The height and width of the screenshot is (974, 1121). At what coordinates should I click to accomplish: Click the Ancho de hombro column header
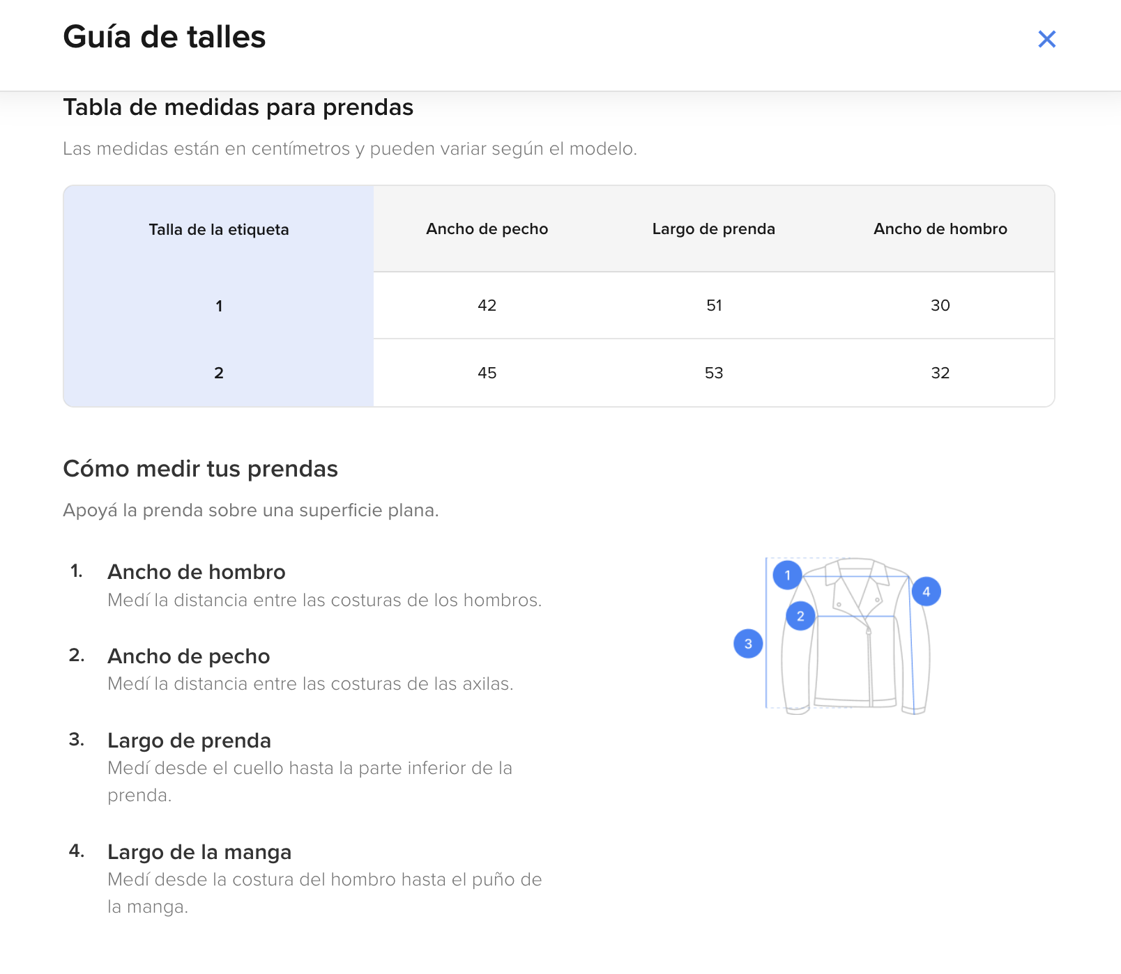point(940,229)
